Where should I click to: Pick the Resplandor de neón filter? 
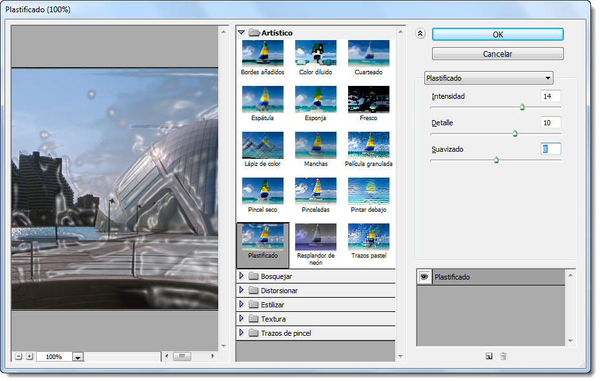[315, 237]
